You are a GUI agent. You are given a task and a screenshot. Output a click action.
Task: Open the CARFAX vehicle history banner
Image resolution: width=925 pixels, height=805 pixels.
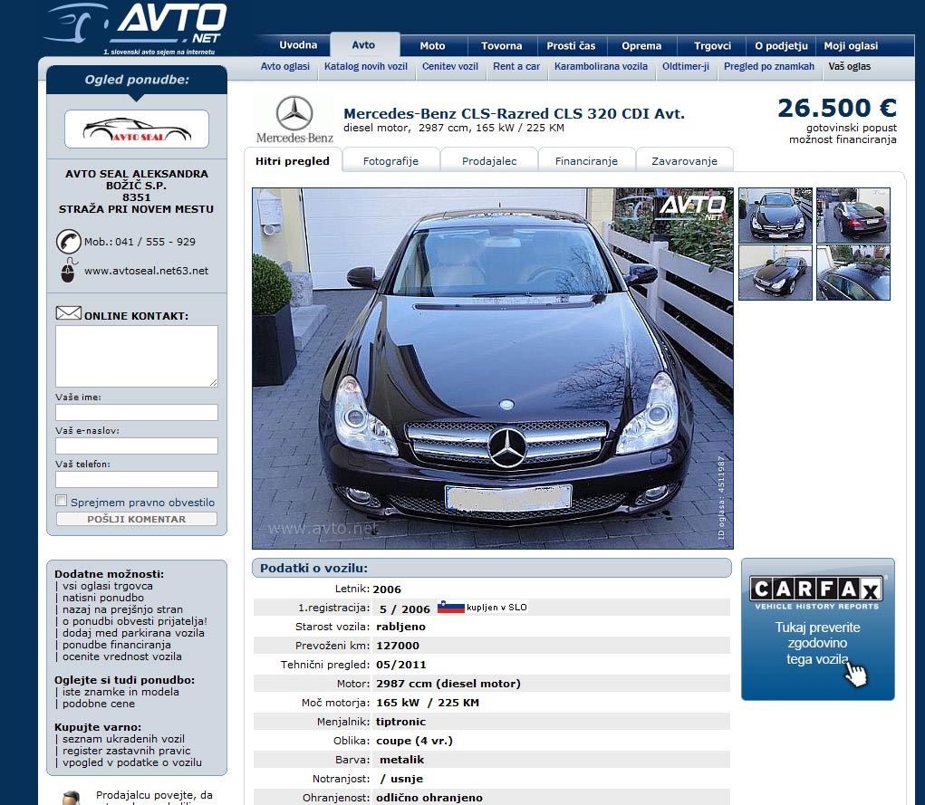(x=817, y=629)
